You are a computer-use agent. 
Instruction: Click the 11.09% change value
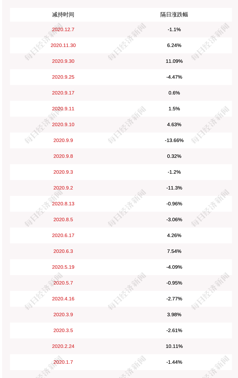click(x=174, y=61)
